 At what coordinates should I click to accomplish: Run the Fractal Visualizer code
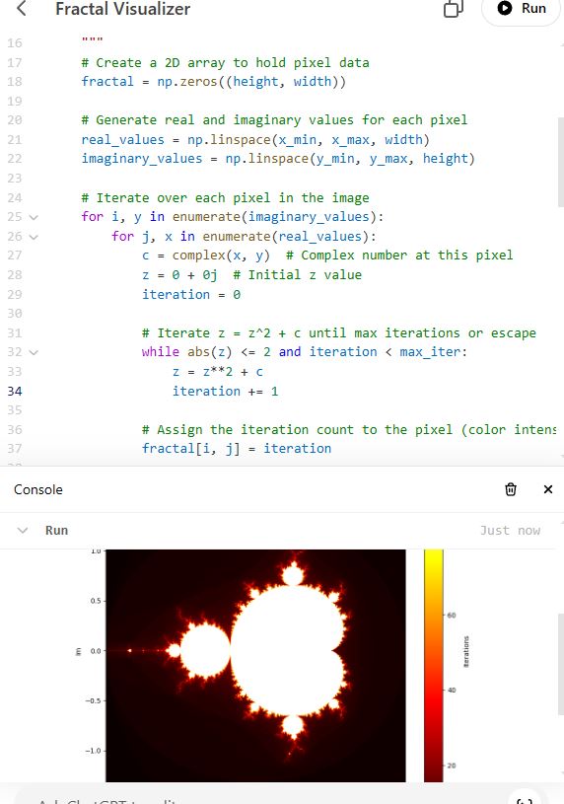(521, 9)
